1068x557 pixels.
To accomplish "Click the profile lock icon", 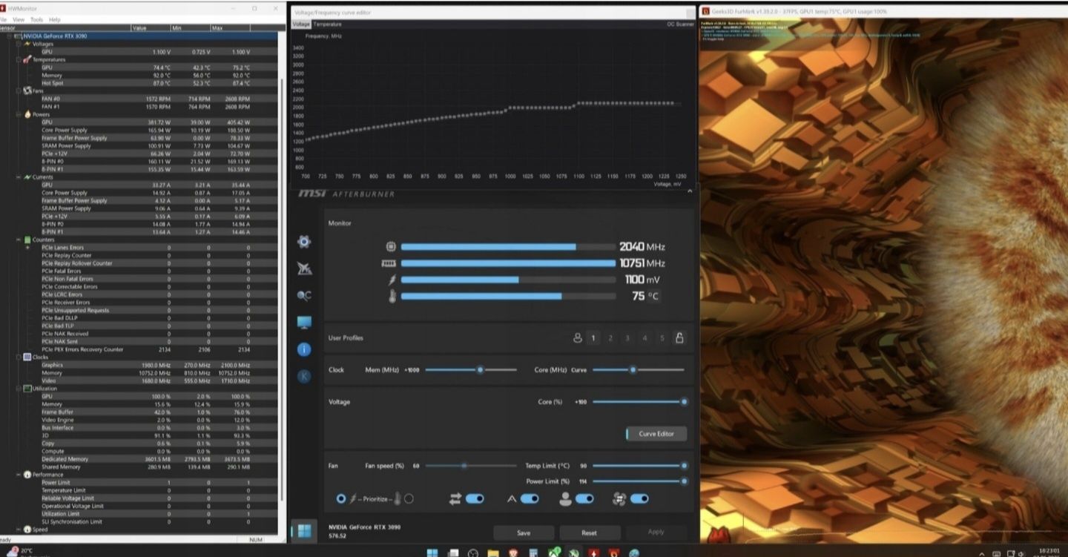I will (x=679, y=337).
